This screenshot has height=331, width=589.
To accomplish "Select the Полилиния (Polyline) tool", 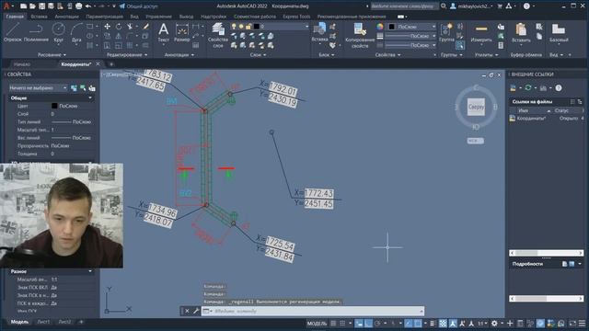I will pos(36,32).
